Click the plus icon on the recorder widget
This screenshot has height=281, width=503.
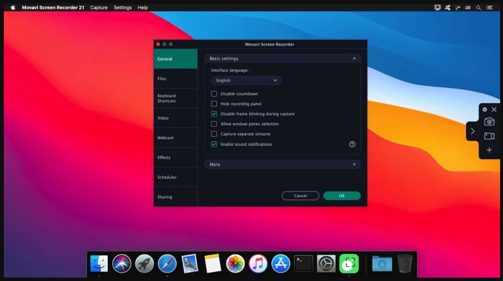tap(489, 150)
